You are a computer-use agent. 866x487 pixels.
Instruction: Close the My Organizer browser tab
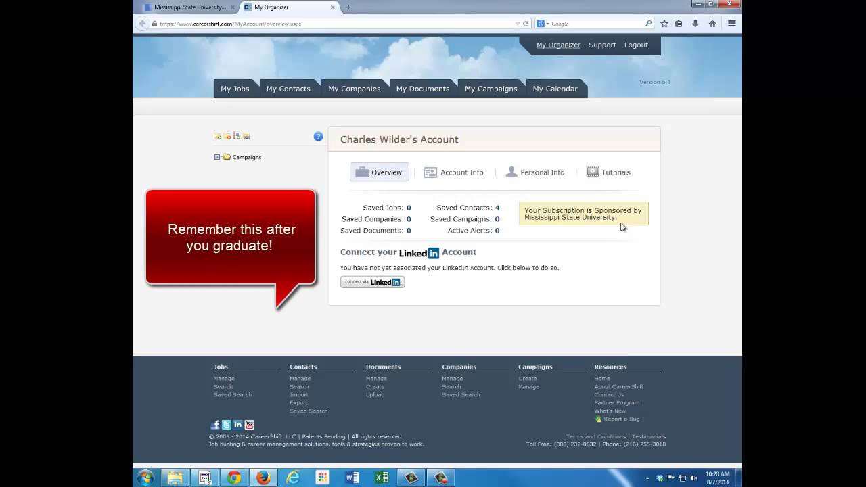coord(332,7)
